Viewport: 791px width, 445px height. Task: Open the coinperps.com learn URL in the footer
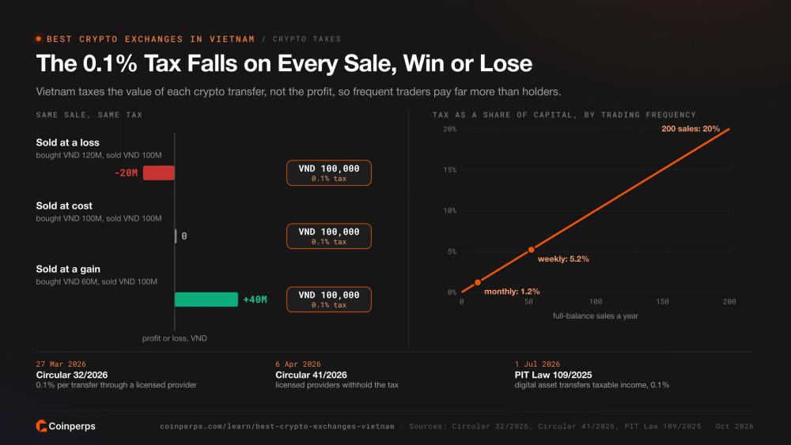coord(277,426)
